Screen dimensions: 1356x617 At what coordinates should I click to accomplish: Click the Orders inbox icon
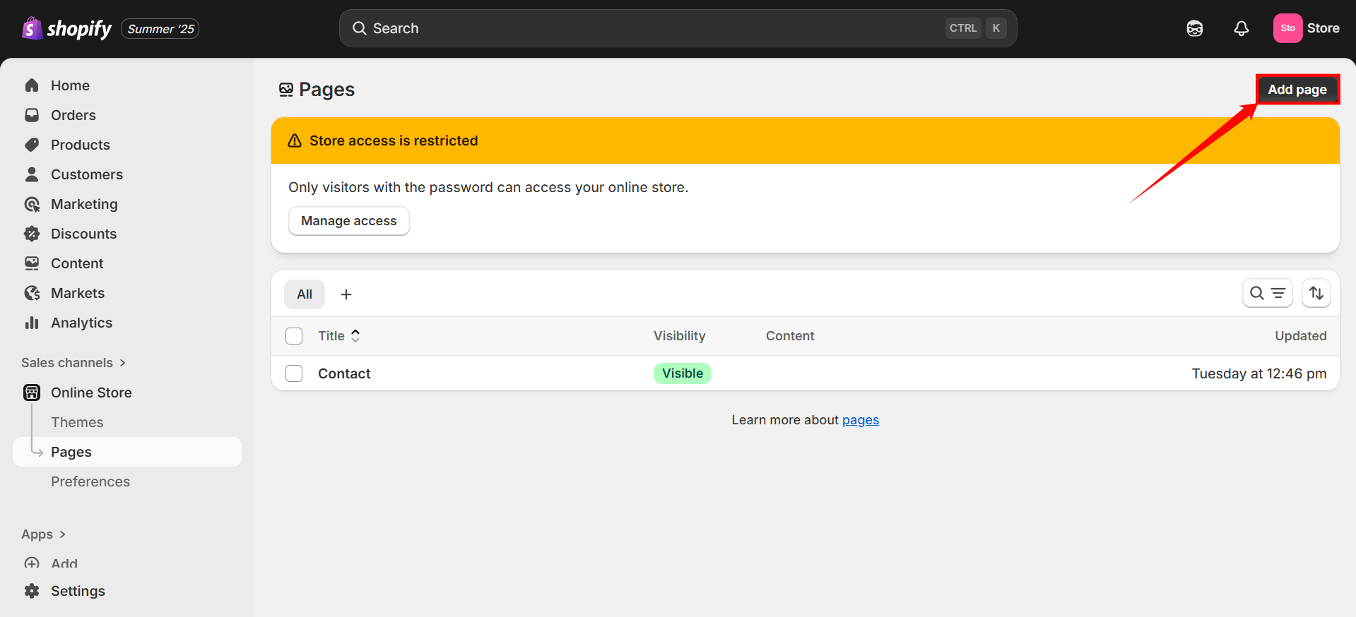point(32,115)
